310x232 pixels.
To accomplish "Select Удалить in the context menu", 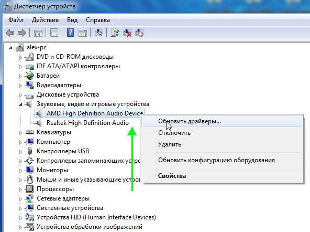I will (170, 144).
